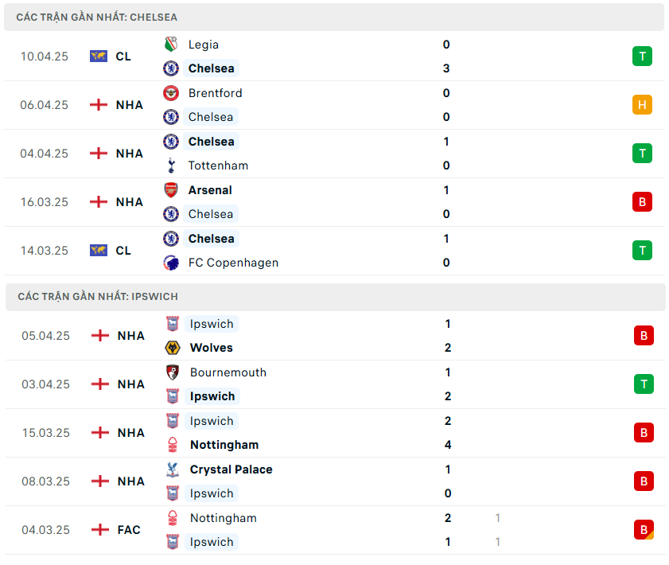Click the red B badge for Arsenal match
Viewport: 669px width, 565px height.
point(642,201)
